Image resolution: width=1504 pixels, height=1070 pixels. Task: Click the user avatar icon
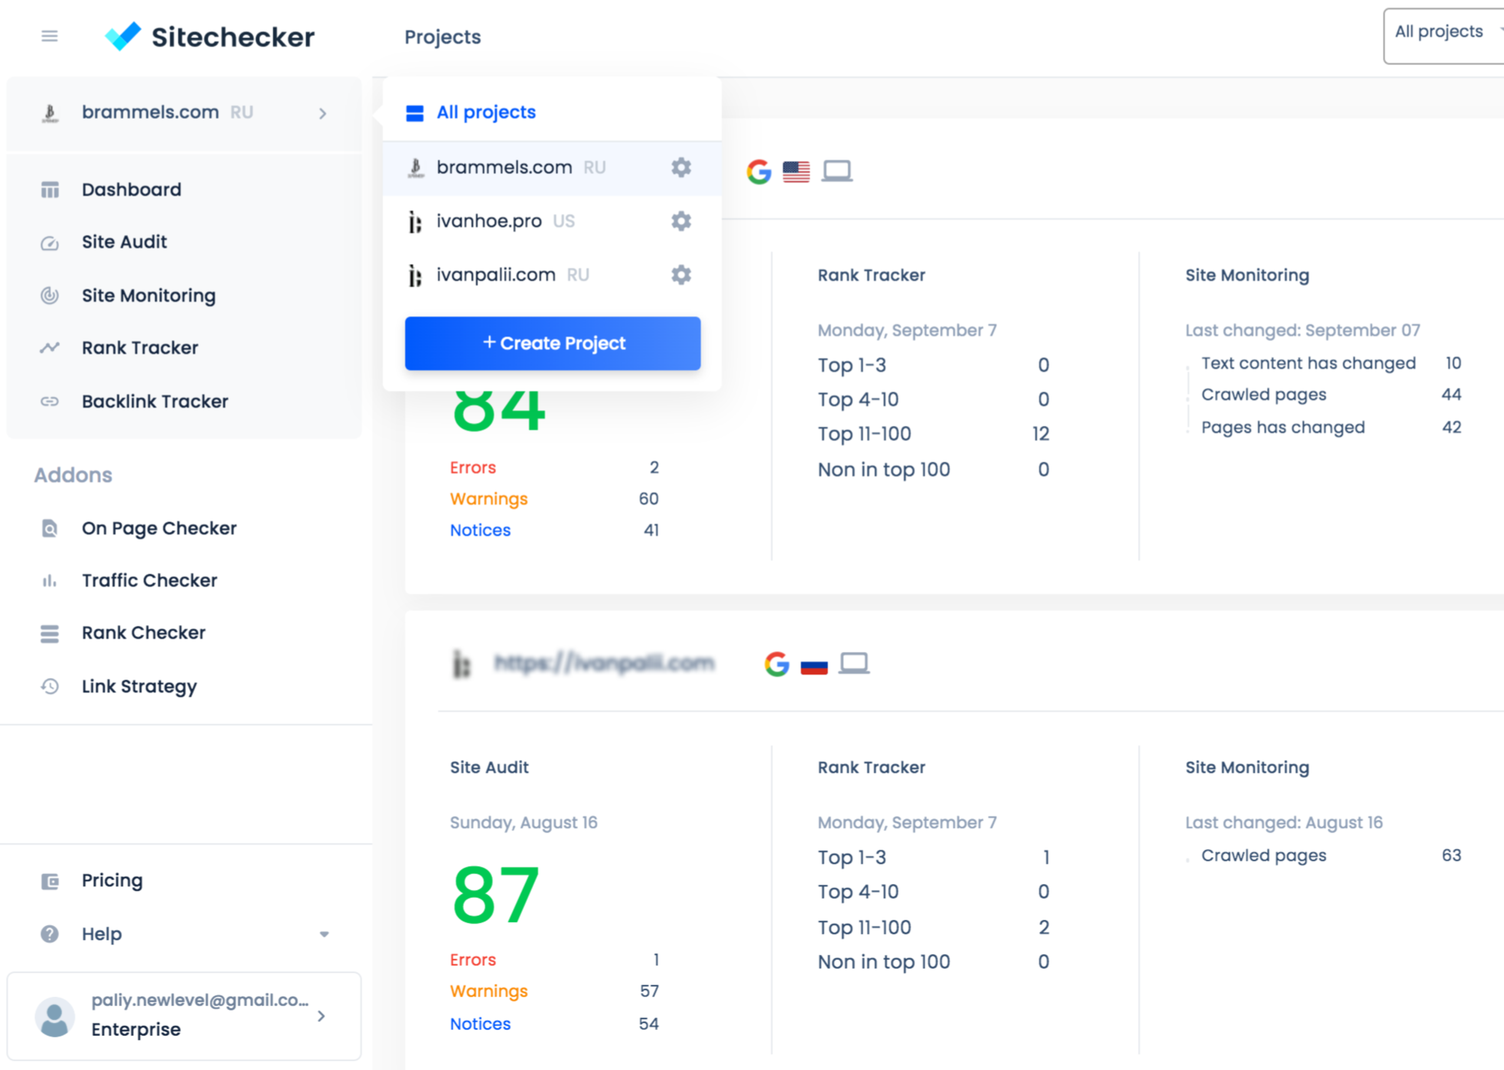[55, 1017]
